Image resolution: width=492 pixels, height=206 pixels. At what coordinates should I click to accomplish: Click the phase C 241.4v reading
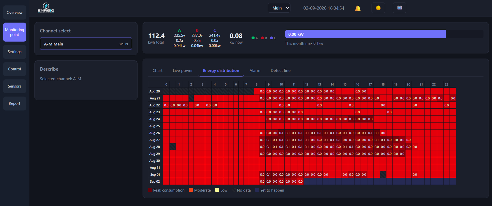point(215,35)
